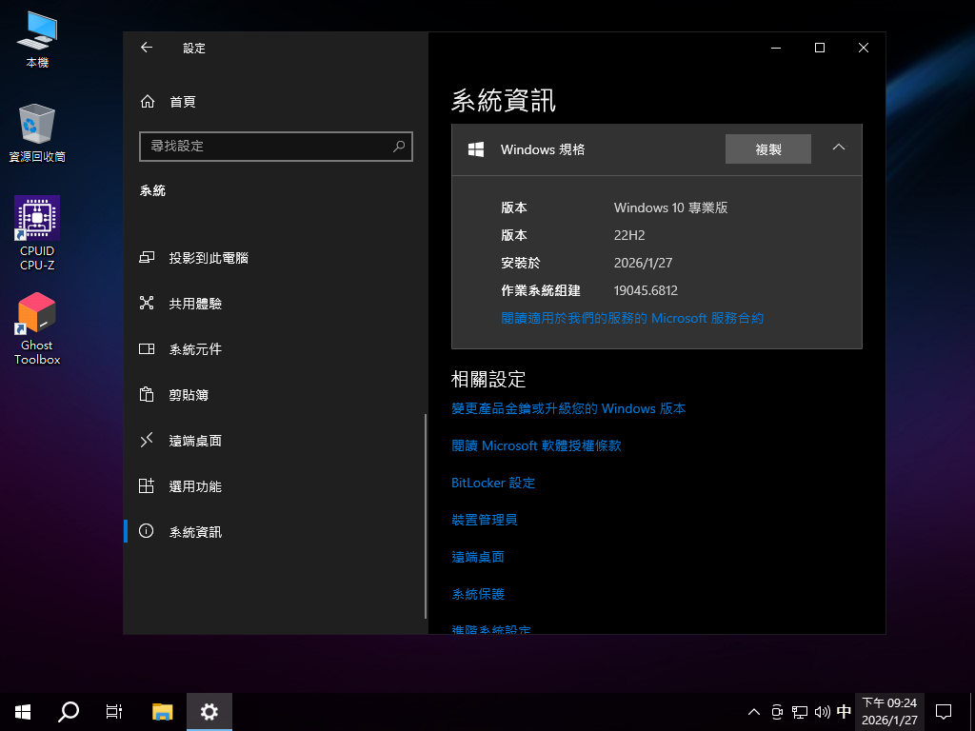Open 裝置管理員 link

tap(484, 520)
